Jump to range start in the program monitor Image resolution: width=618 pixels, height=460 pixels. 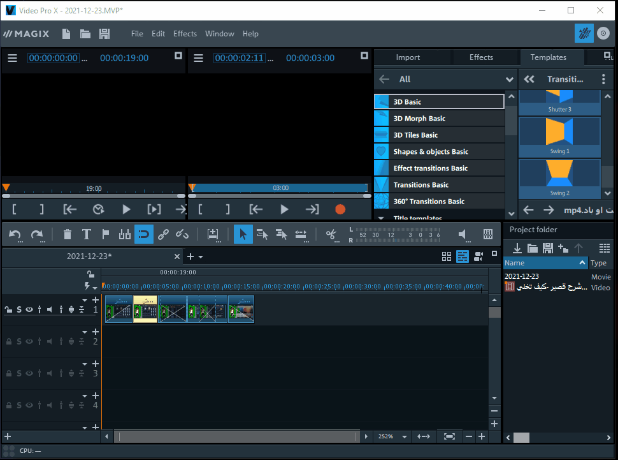point(256,209)
